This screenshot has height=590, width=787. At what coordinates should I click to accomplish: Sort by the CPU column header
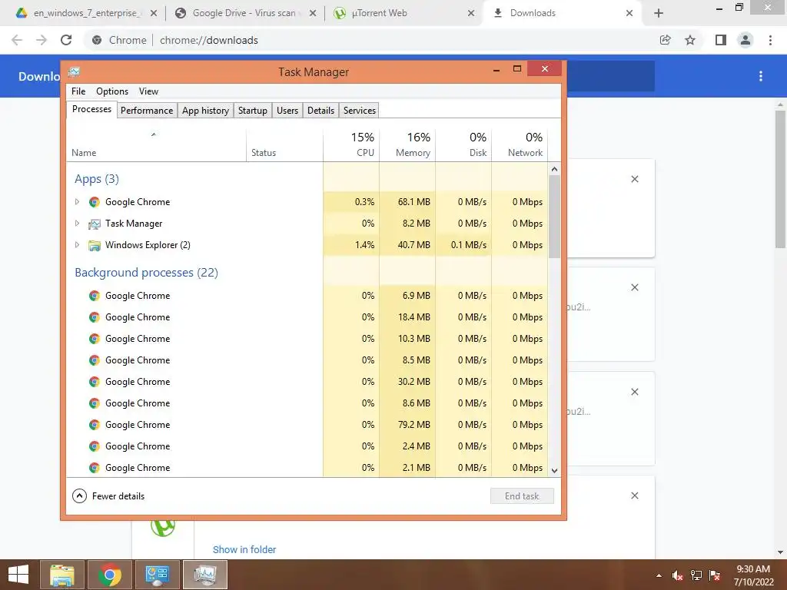pos(351,145)
